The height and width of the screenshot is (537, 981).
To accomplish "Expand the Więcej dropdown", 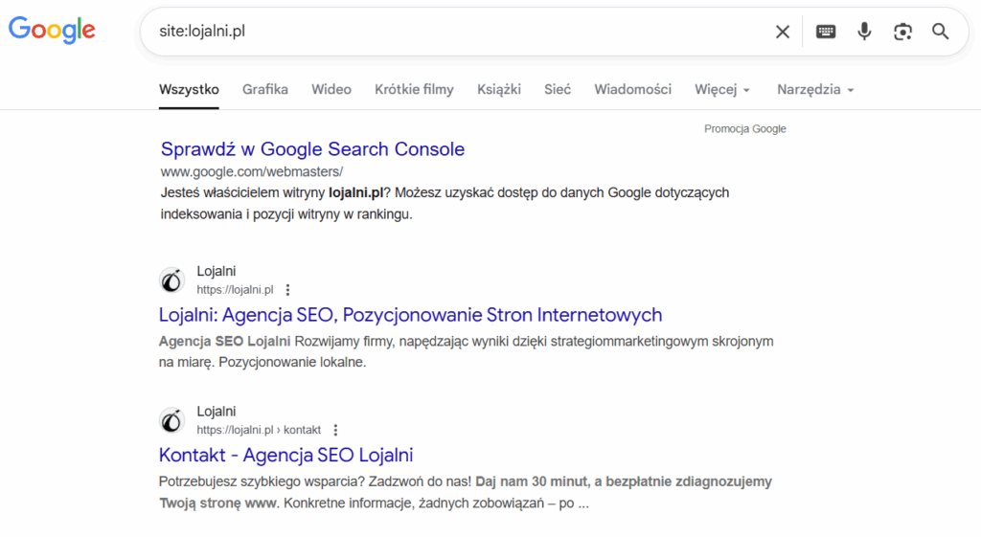I will click(722, 89).
